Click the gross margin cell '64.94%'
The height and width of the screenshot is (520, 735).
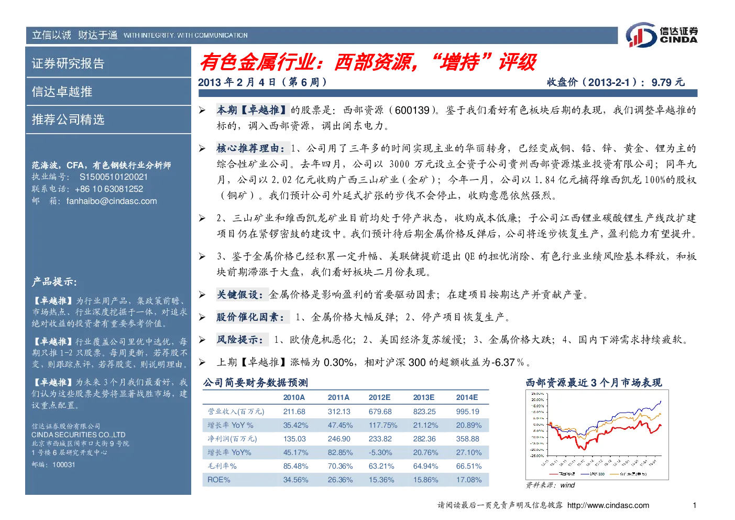[426, 466]
